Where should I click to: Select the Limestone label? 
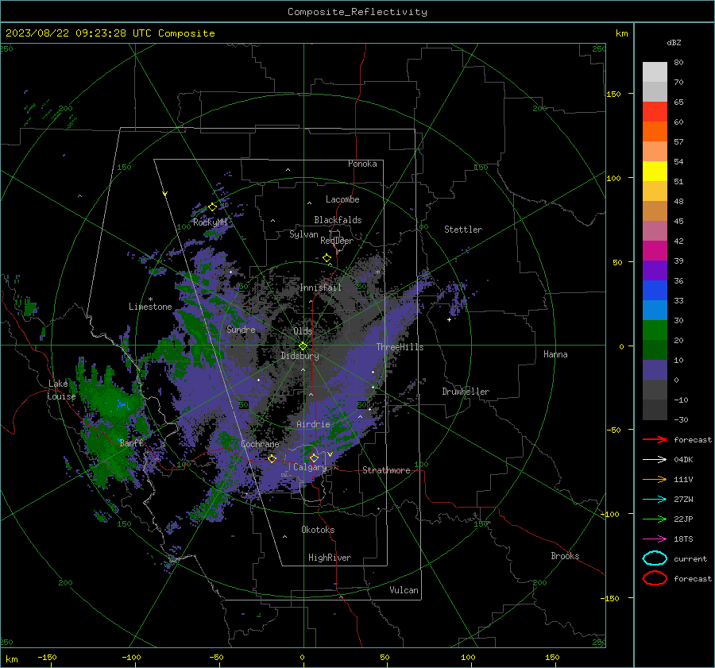[x=150, y=307]
